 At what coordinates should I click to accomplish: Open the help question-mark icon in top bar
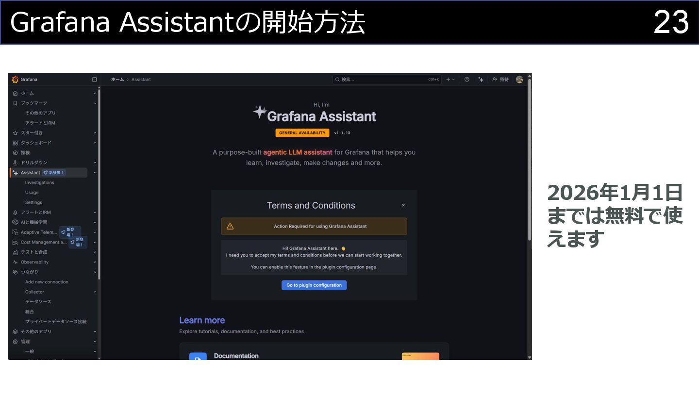[467, 80]
